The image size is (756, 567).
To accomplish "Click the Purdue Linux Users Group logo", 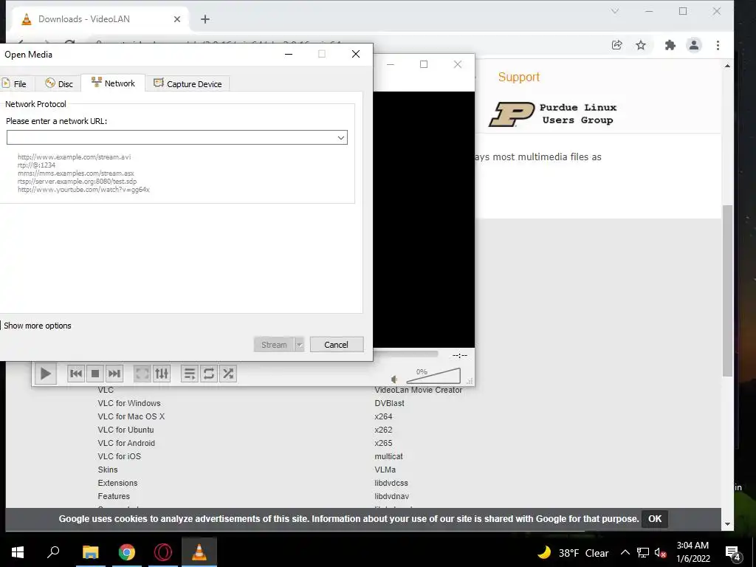I will tap(553, 114).
